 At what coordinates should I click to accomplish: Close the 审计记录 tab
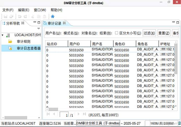64,23
